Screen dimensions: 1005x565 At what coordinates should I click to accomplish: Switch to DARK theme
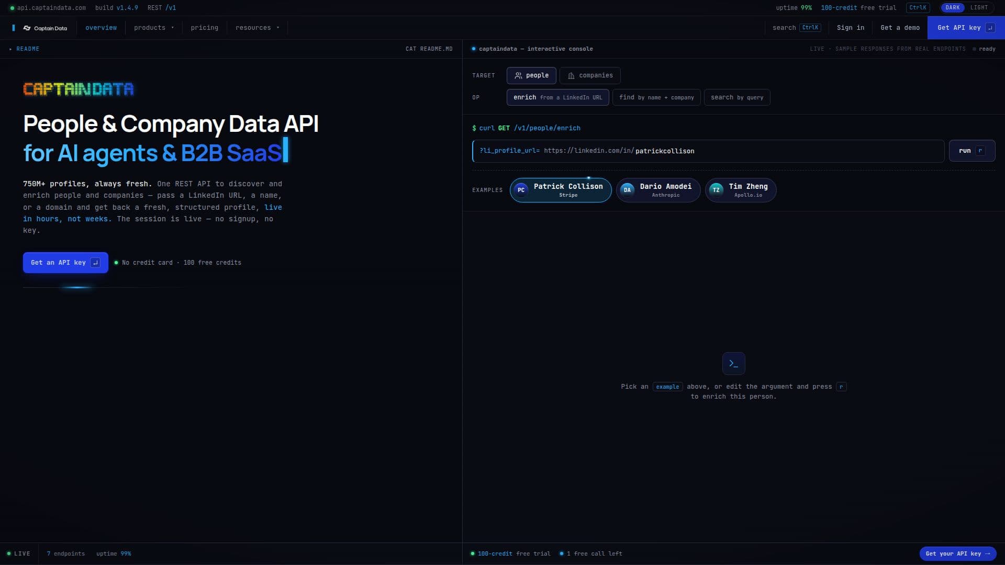coord(952,8)
